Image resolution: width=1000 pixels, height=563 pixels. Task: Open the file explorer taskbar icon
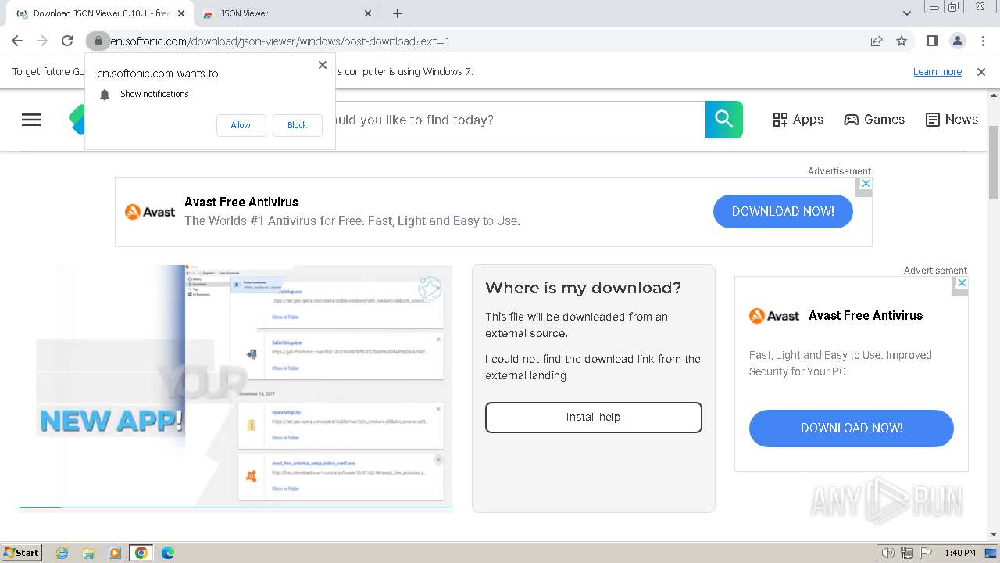pos(88,553)
